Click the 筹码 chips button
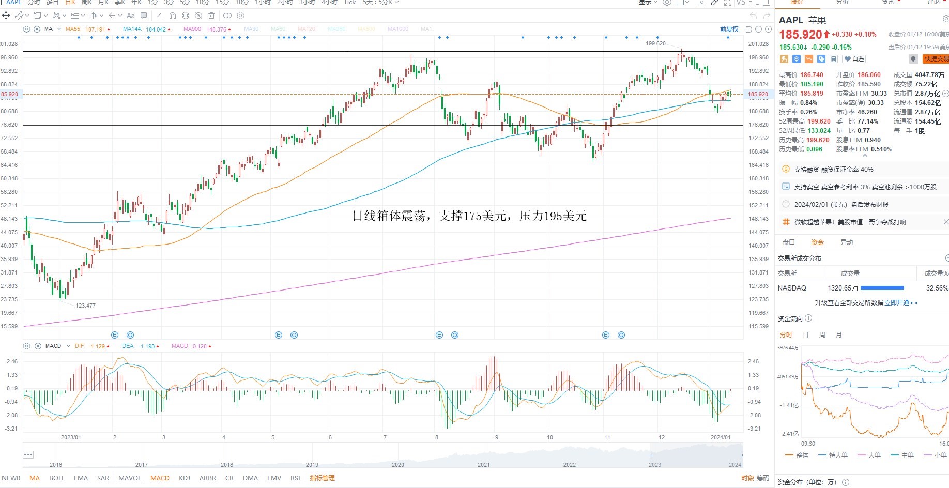This screenshot has width=949, height=488. [762, 478]
